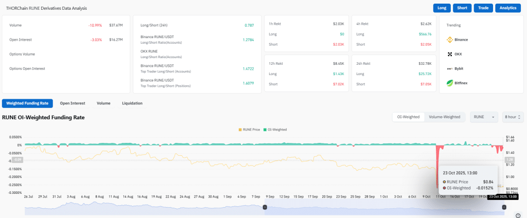Switch to the Open Interest tab
527x218 pixels.
[72, 103]
